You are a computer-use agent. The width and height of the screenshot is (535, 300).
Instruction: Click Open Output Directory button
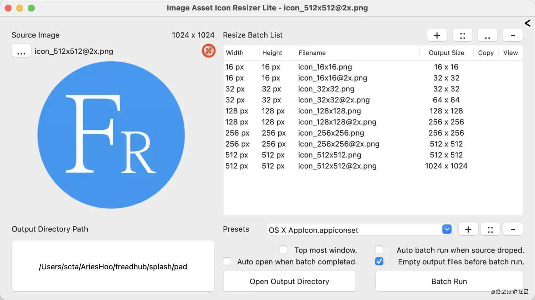pyautogui.click(x=289, y=281)
